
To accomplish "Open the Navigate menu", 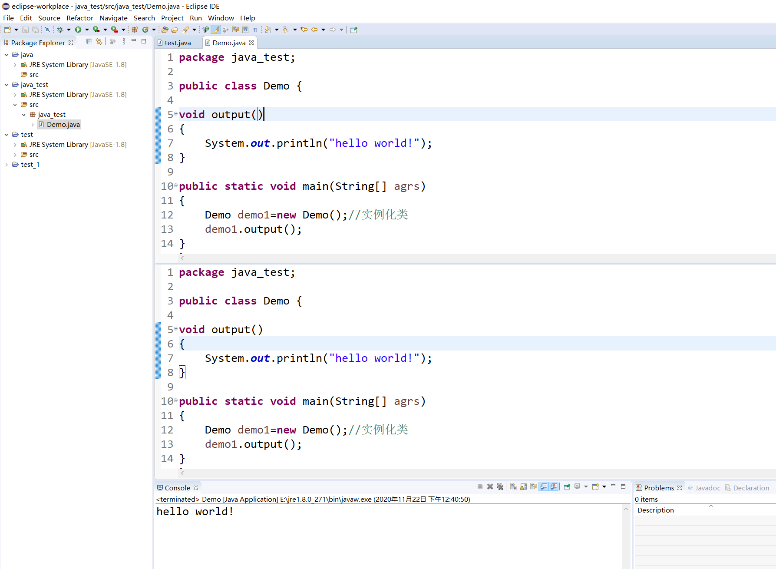I will coord(113,18).
